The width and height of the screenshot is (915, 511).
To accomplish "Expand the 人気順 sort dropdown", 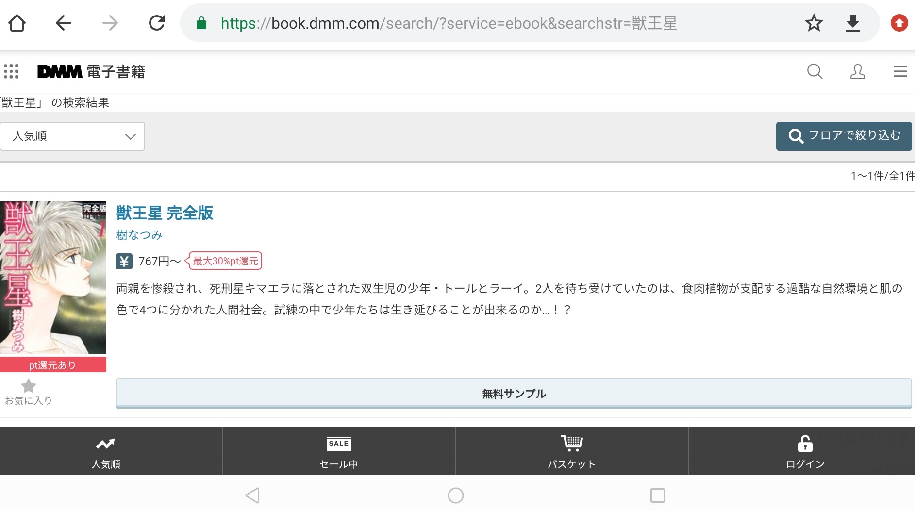I will (x=72, y=136).
